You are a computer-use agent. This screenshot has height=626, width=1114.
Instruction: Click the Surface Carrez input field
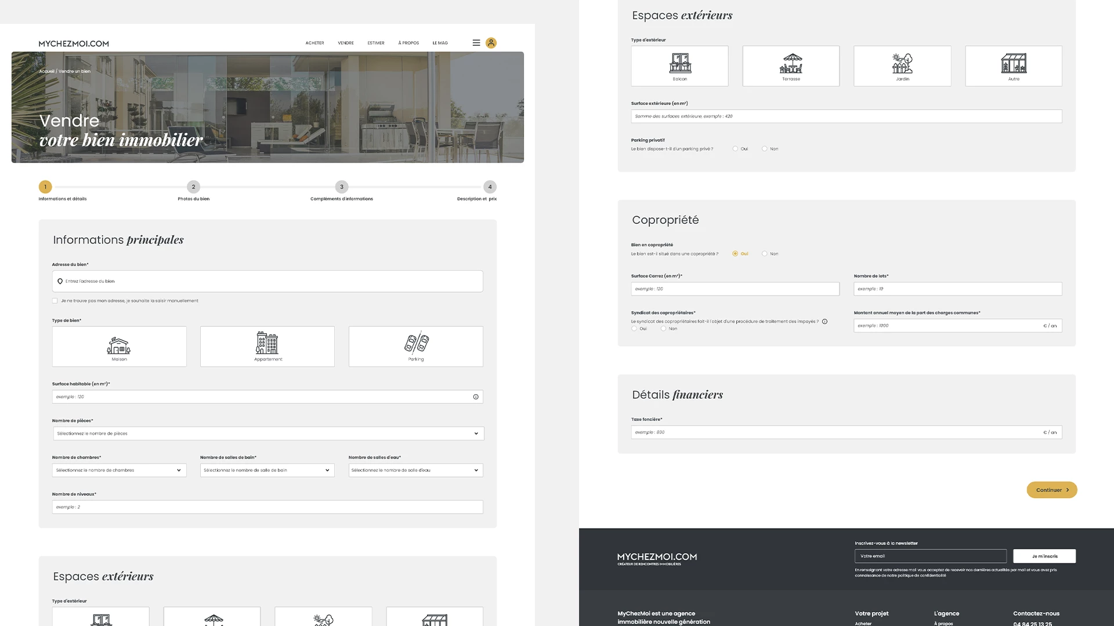(735, 289)
